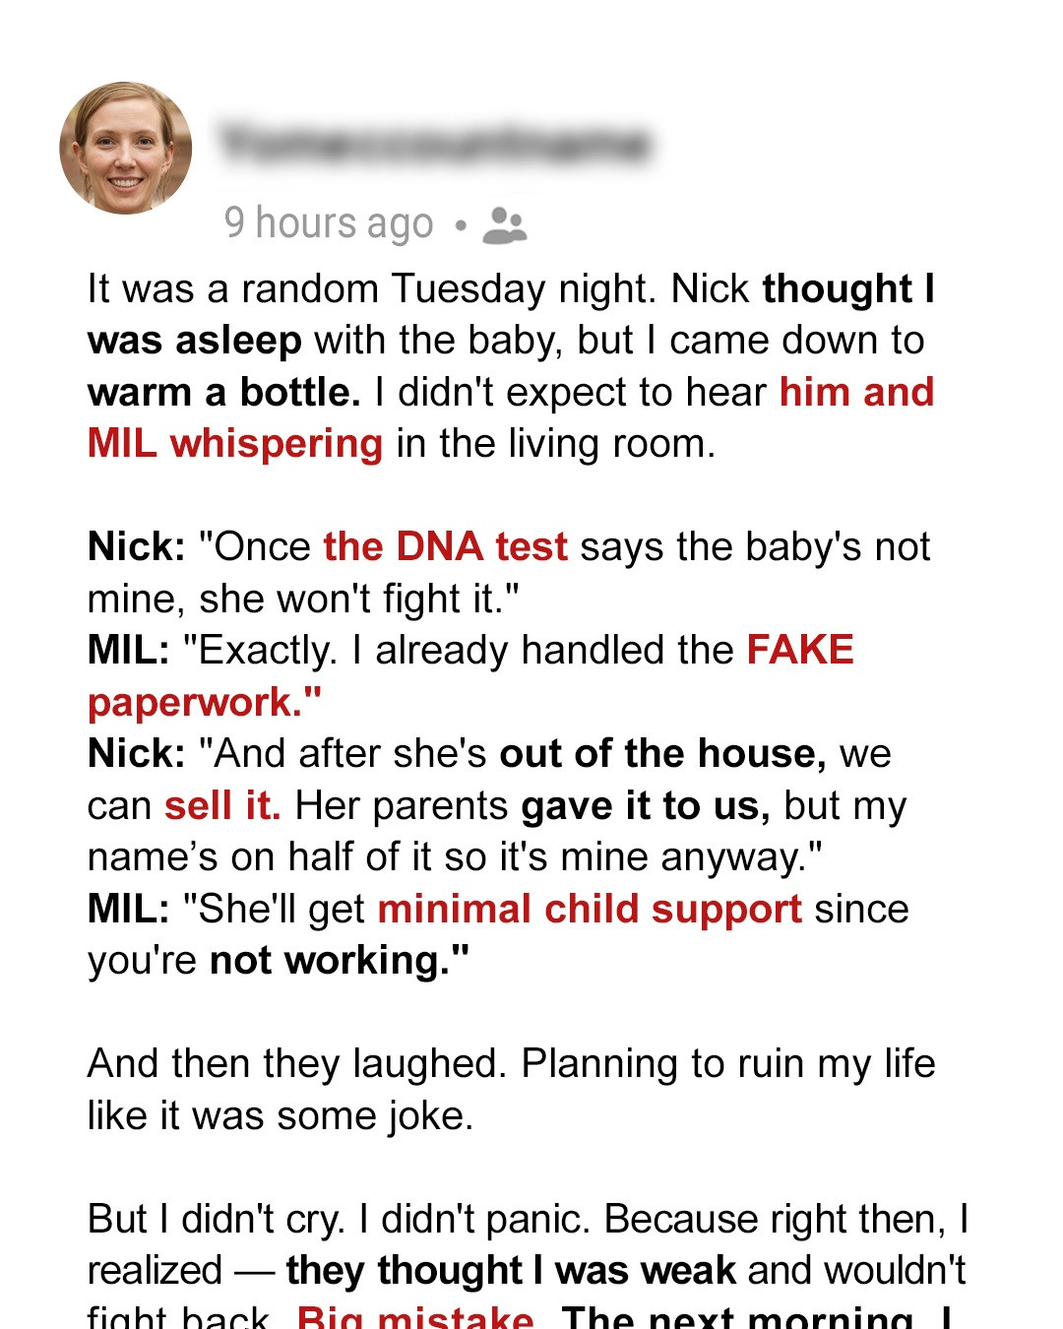Click the red "MIL whispering" text
Image resolution: width=1063 pixels, height=1329 pixels.
click(x=235, y=444)
